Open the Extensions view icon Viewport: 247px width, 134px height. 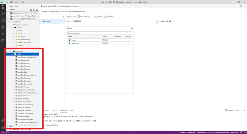(3, 41)
